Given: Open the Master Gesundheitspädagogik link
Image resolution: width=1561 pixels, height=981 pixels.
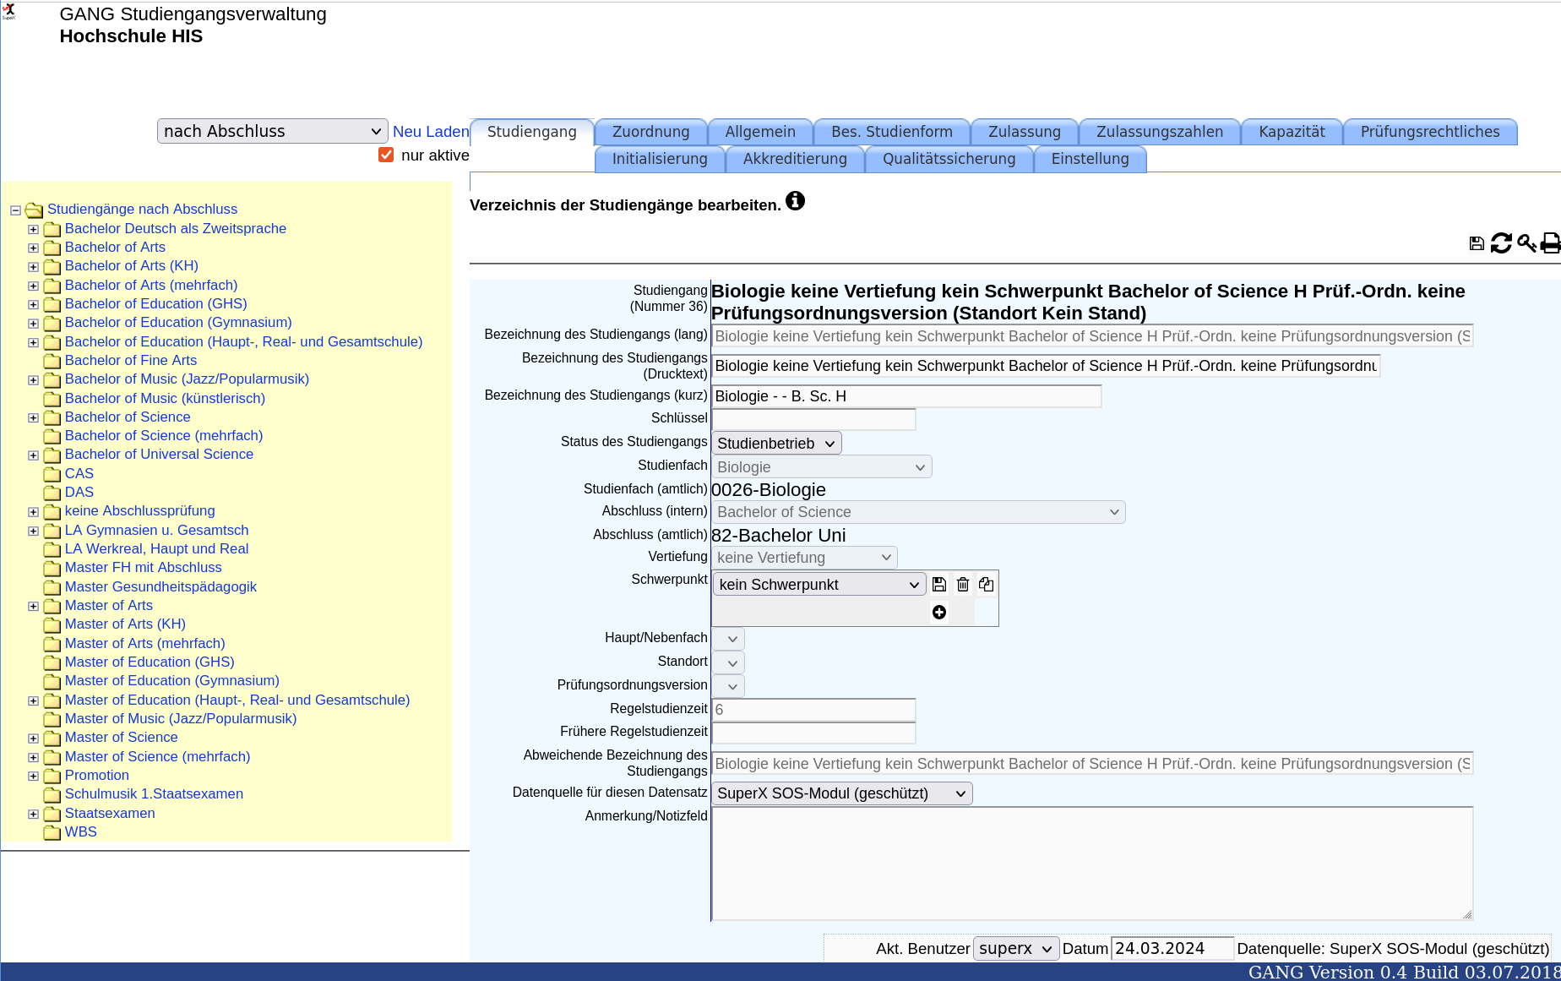Looking at the screenshot, I should (160, 586).
